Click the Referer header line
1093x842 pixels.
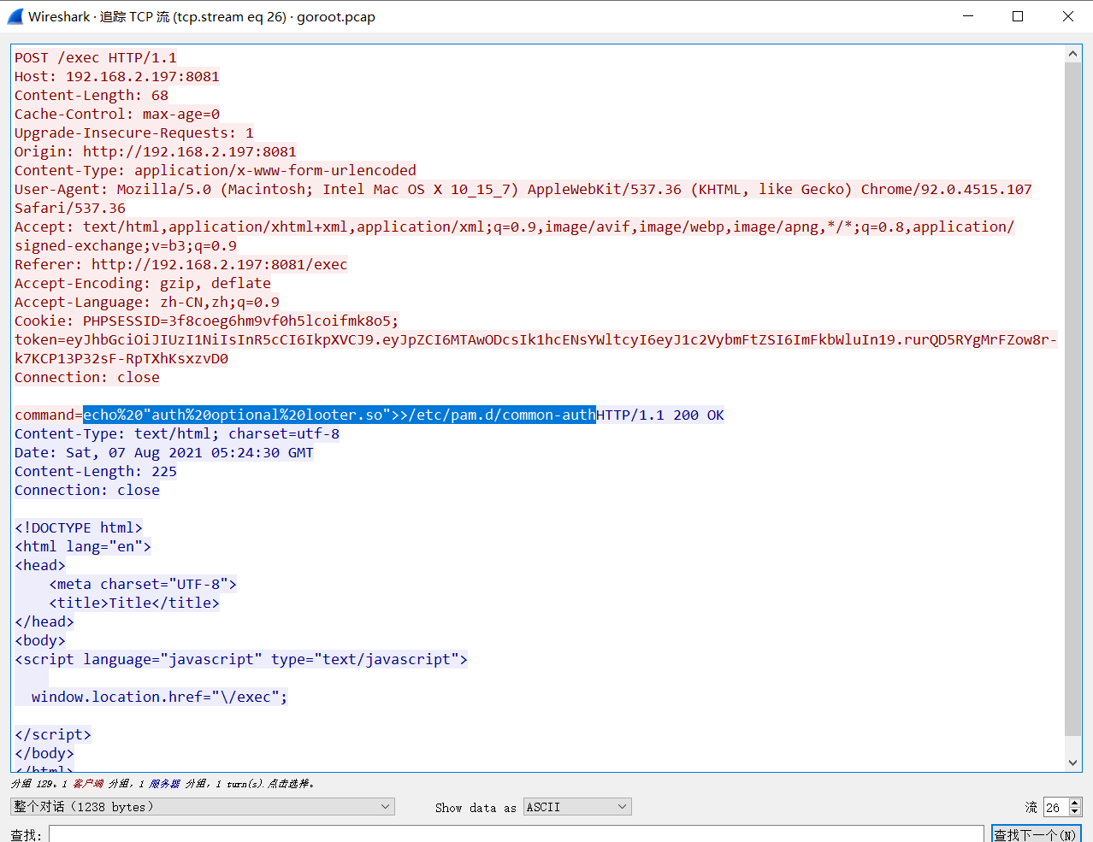181,264
